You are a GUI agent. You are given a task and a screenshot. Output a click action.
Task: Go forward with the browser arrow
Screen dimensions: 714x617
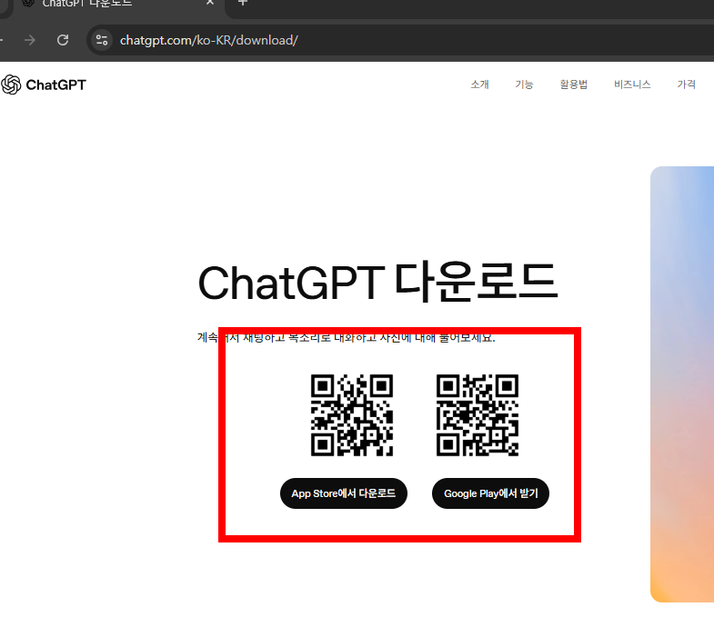[30, 40]
